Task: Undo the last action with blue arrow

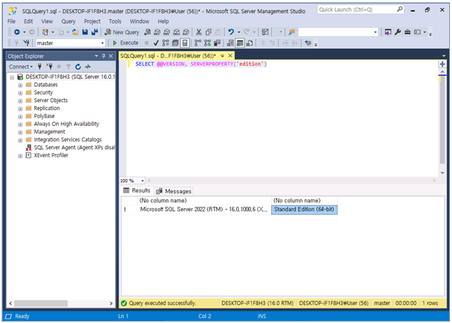Action: pos(231,32)
